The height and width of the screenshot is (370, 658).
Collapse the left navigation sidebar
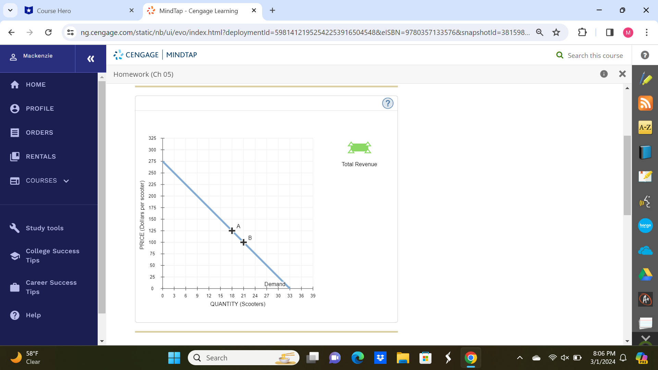pyautogui.click(x=90, y=59)
